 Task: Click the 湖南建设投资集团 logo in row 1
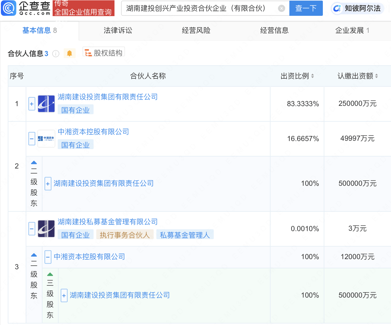[x=46, y=104]
